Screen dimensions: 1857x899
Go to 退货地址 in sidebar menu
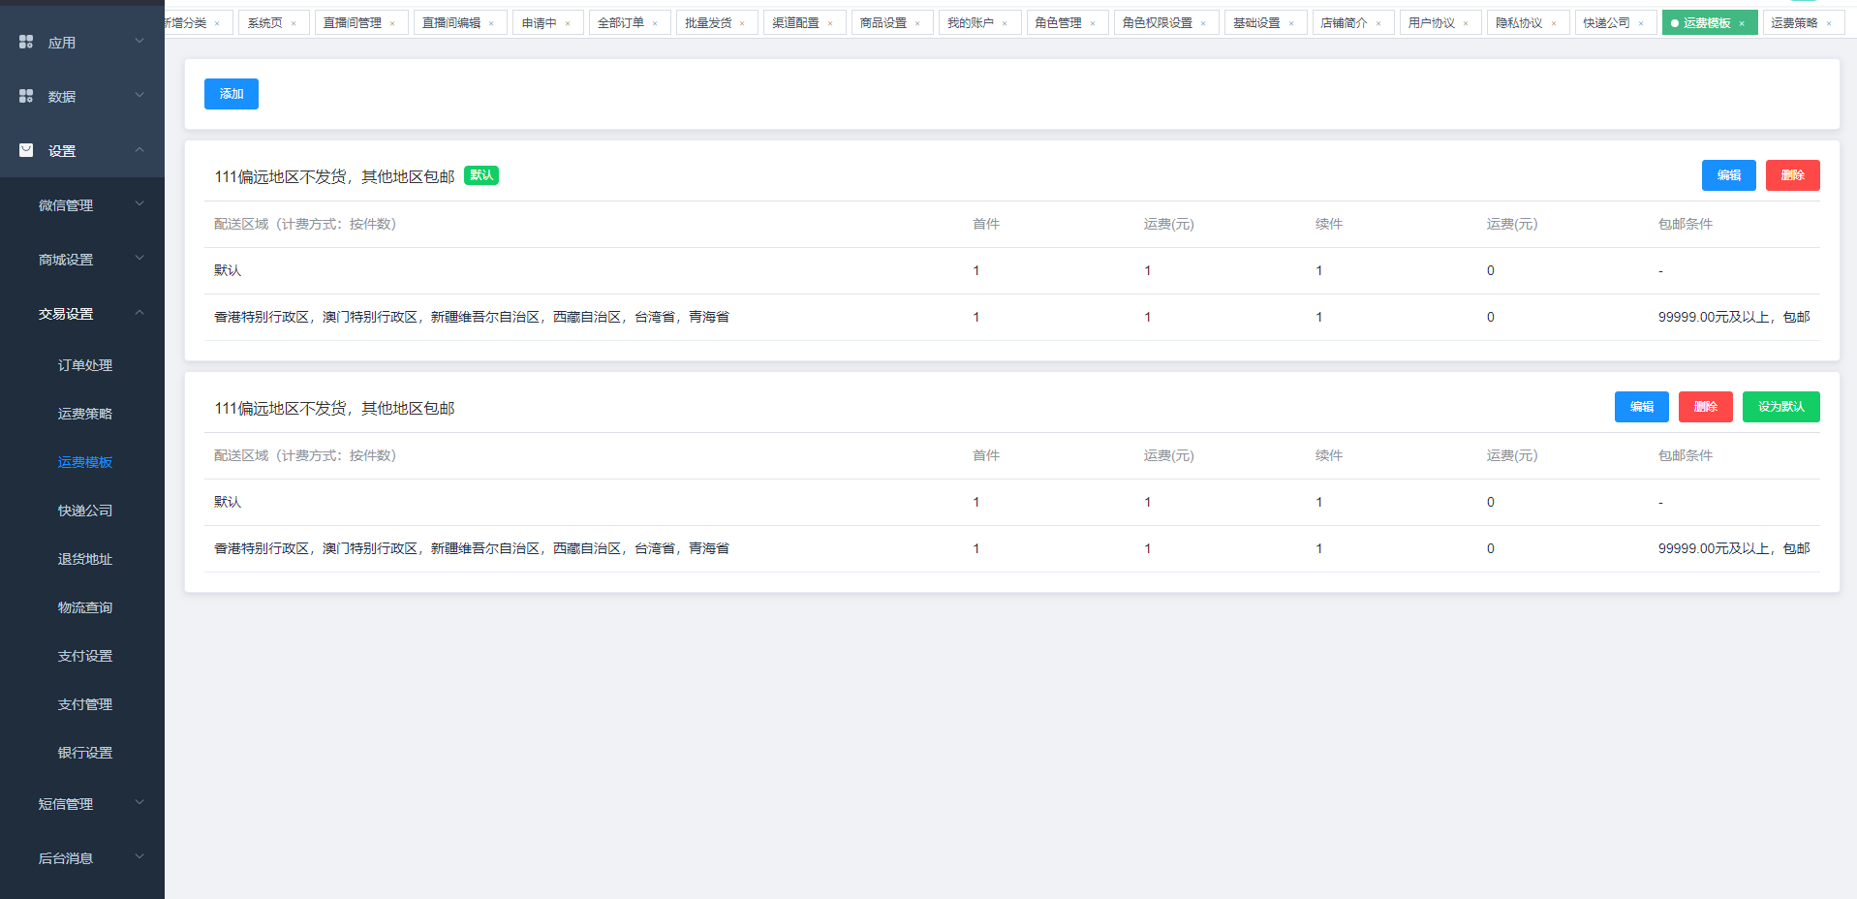click(x=85, y=559)
